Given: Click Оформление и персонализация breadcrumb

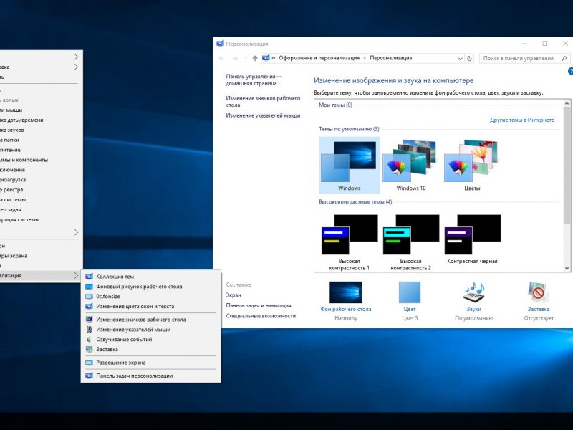Looking at the screenshot, I should tap(319, 58).
